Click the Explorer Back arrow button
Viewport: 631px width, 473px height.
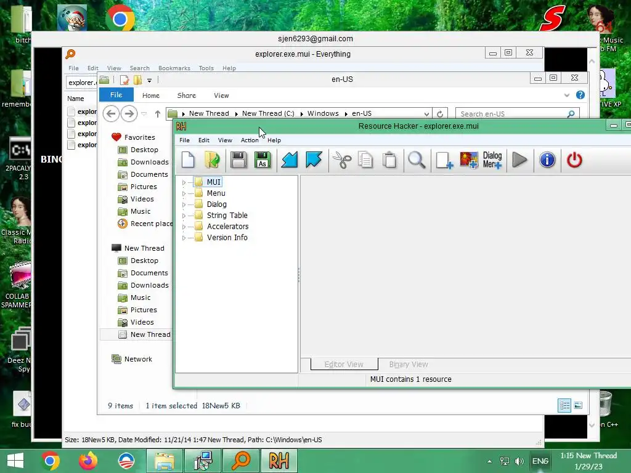(x=111, y=114)
